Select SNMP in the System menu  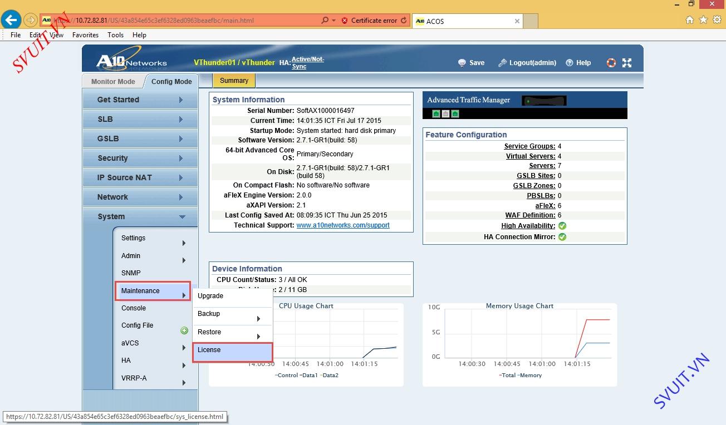coord(153,273)
